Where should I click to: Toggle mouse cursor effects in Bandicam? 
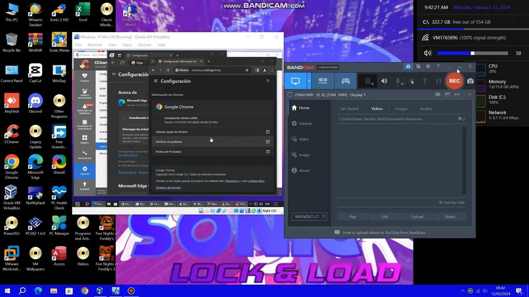point(412,81)
